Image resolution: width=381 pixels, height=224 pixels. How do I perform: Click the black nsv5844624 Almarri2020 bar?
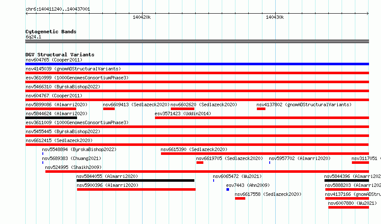(51, 118)
